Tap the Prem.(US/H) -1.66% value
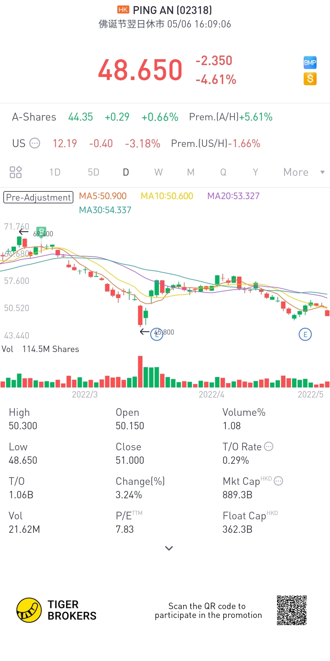The height and width of the screenshot is (661, 330). tap(244, 143)
